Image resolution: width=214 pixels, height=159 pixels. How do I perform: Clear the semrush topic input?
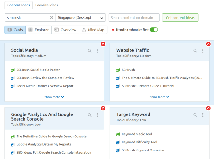pos(52,18)
